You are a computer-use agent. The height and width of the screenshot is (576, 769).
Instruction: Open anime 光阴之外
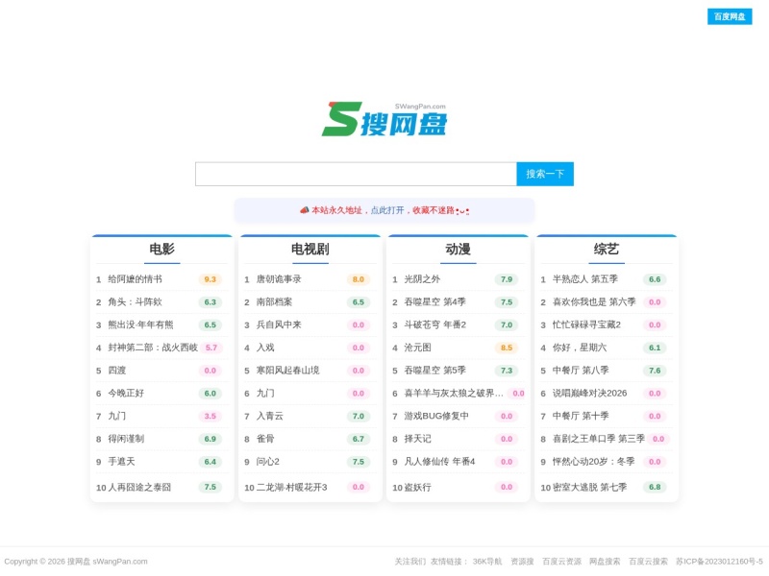(422, 279)
